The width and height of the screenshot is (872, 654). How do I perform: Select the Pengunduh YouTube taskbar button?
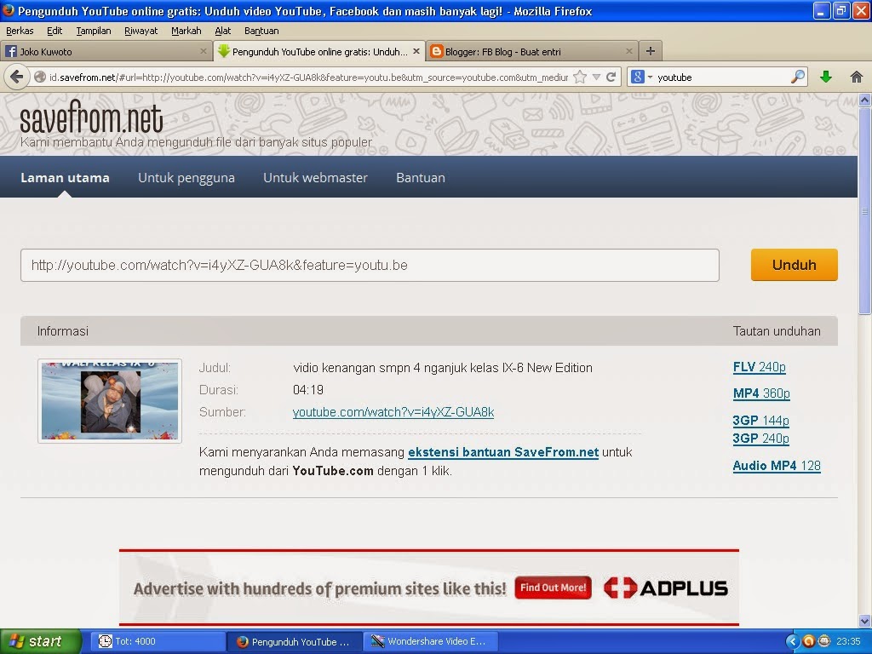pos(294,641)
